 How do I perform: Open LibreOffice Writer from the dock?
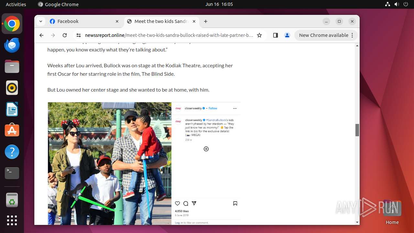coord(12,109)
